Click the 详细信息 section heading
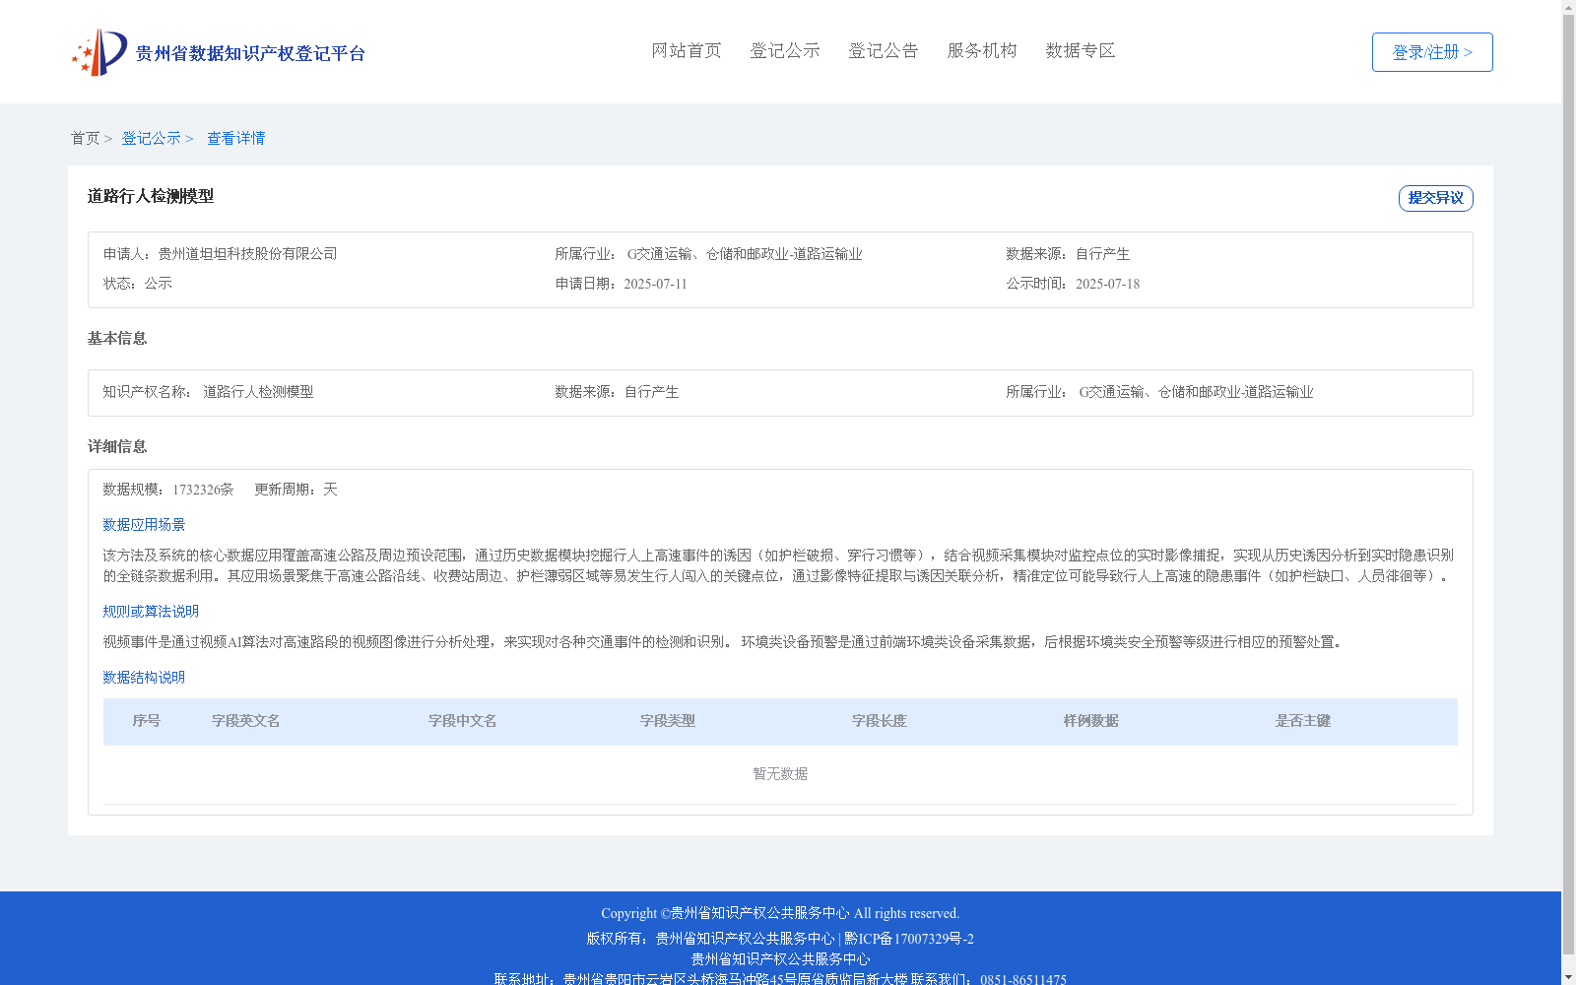 click(117, 447)
